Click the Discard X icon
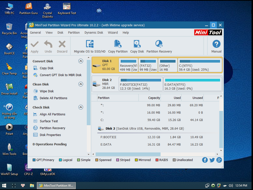This screenshot has width=253, height=190. (62, 44)
